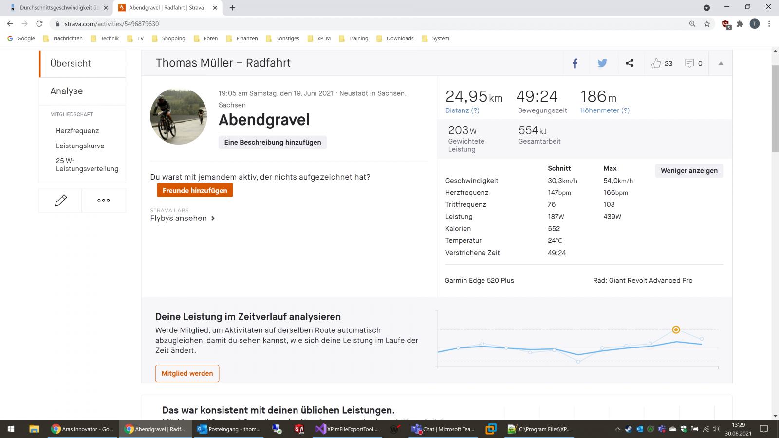
Task: Share the activity on Twitter
Action: pos(602,63)
